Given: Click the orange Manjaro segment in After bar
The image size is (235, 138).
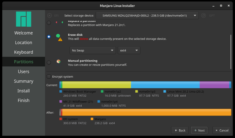Looking at the screenshot, I should click(x=147, y=112).
